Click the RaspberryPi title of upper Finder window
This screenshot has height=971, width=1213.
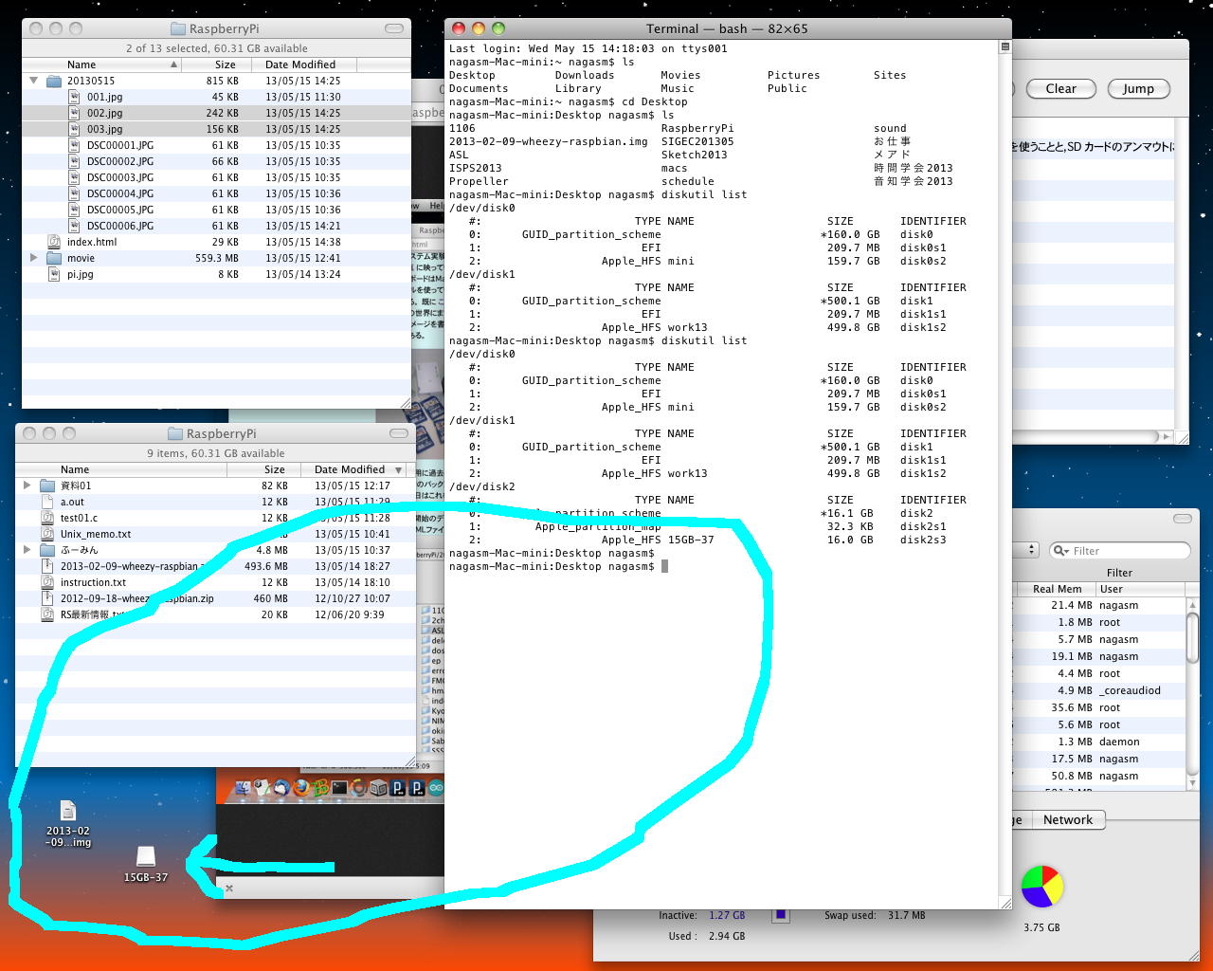[x=224, y=28]
